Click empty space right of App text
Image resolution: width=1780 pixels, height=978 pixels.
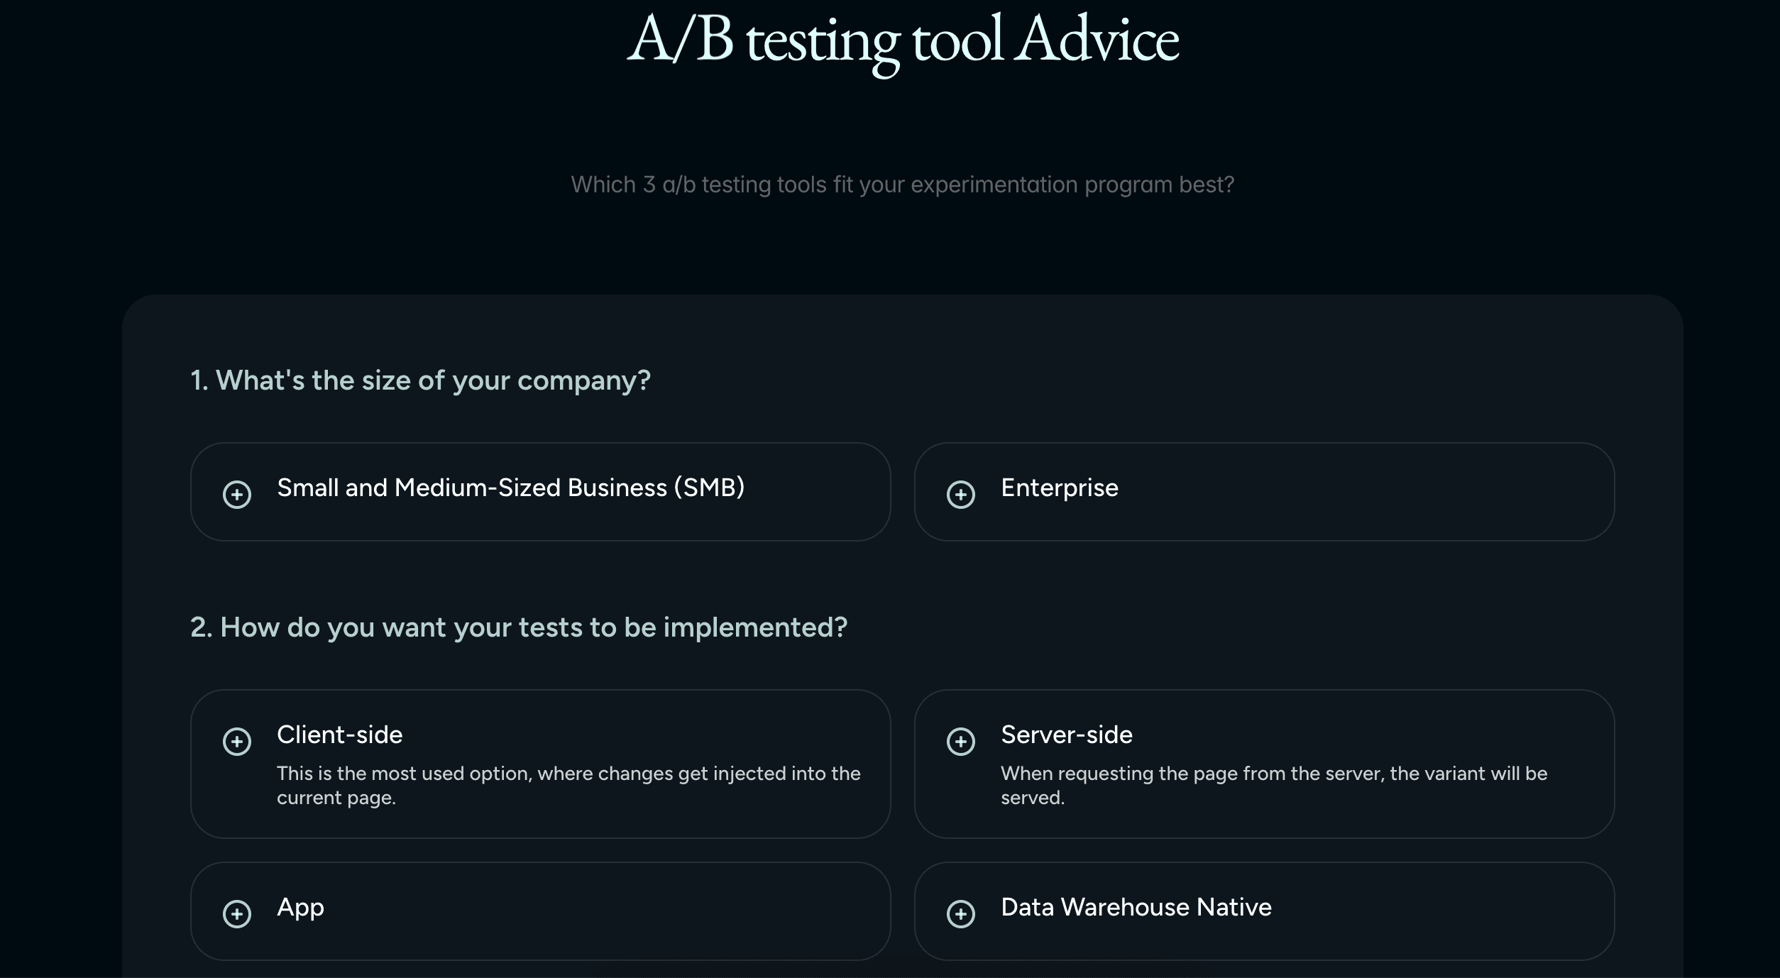coord(603,911)
